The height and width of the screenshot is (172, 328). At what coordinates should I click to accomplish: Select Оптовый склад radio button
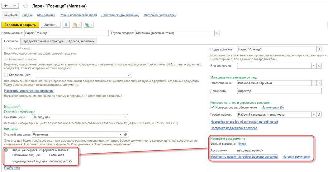pos(6,48)
